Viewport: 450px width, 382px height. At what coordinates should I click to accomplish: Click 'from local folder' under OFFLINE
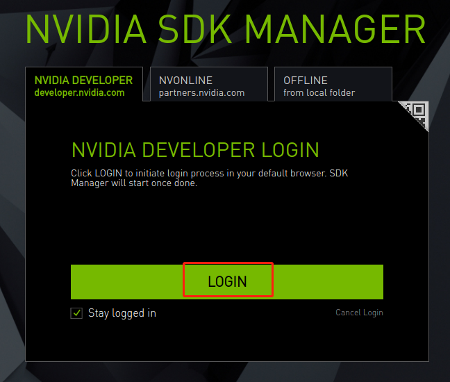click(319, 92)
